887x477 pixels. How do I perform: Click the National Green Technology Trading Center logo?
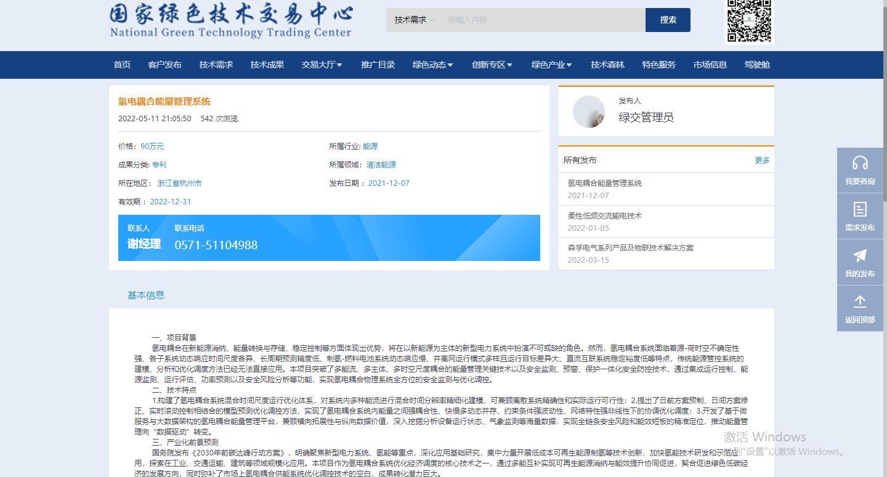point(231,21)
